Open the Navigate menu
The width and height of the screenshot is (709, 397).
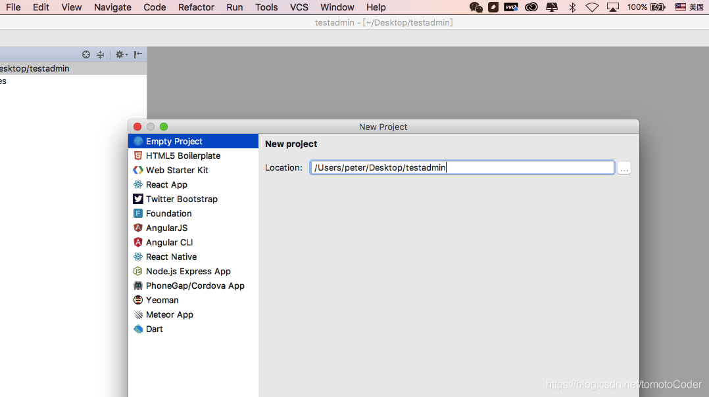point(112,7)
